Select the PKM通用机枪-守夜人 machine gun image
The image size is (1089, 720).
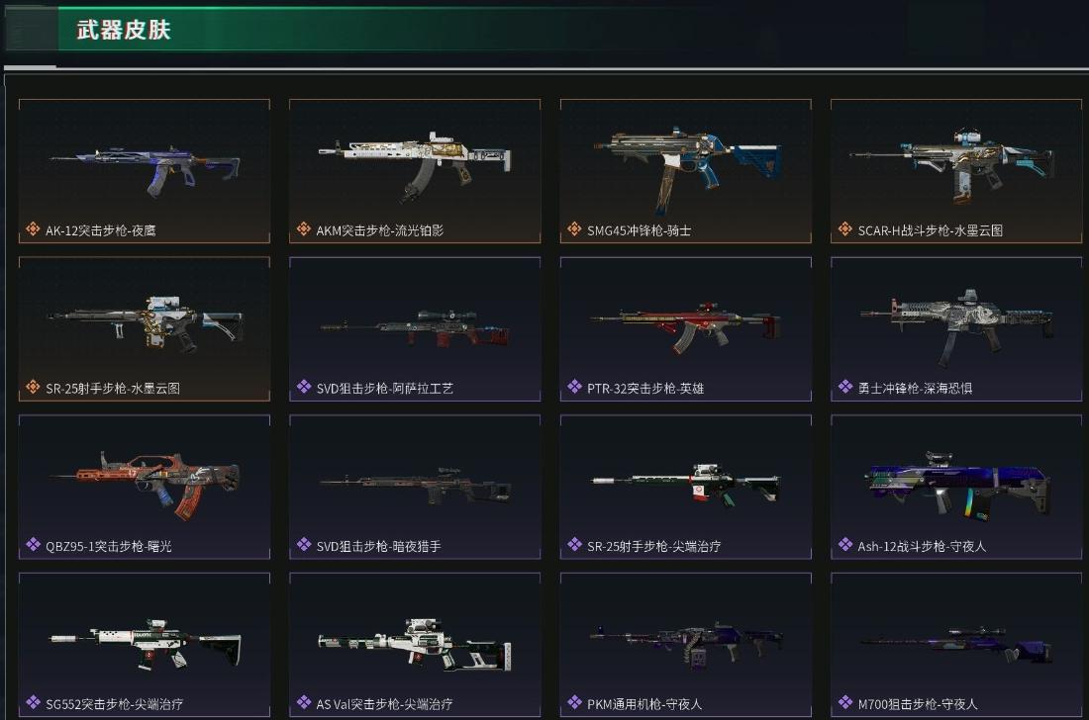(x=685, y=645)
